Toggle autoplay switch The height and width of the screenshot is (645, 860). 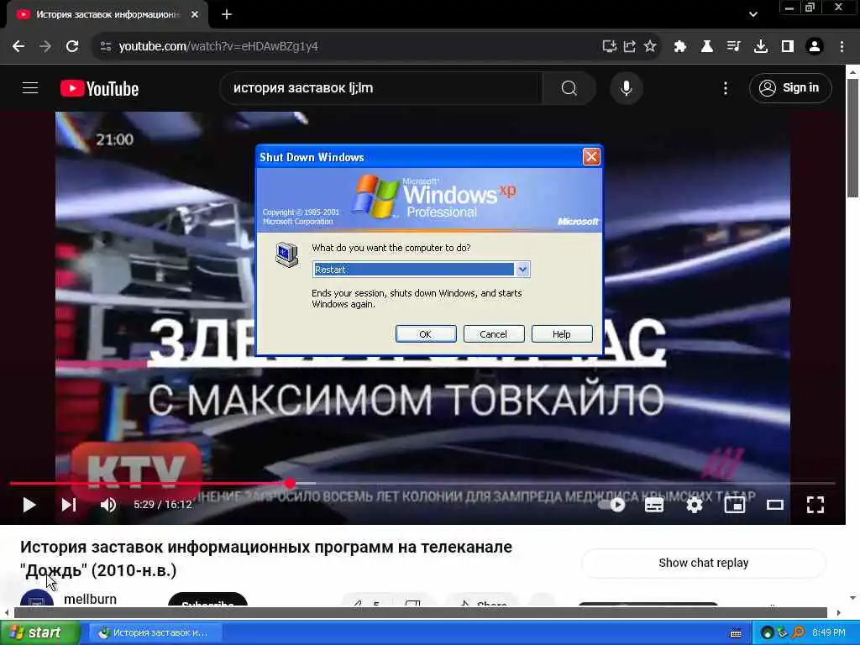(x=611, y=505)
